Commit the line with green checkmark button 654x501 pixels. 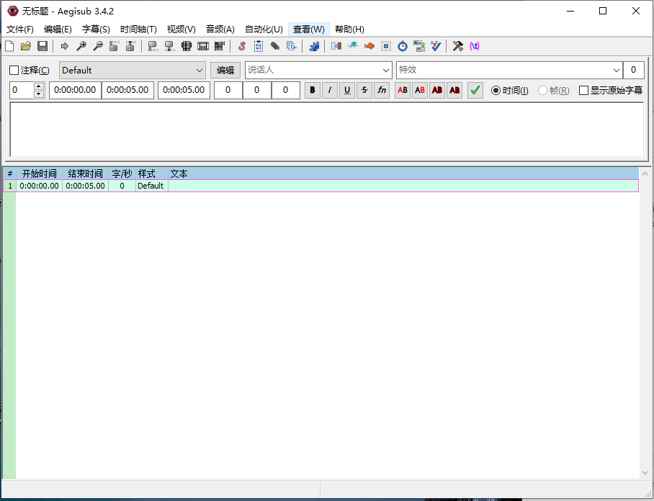coord(475,90)
